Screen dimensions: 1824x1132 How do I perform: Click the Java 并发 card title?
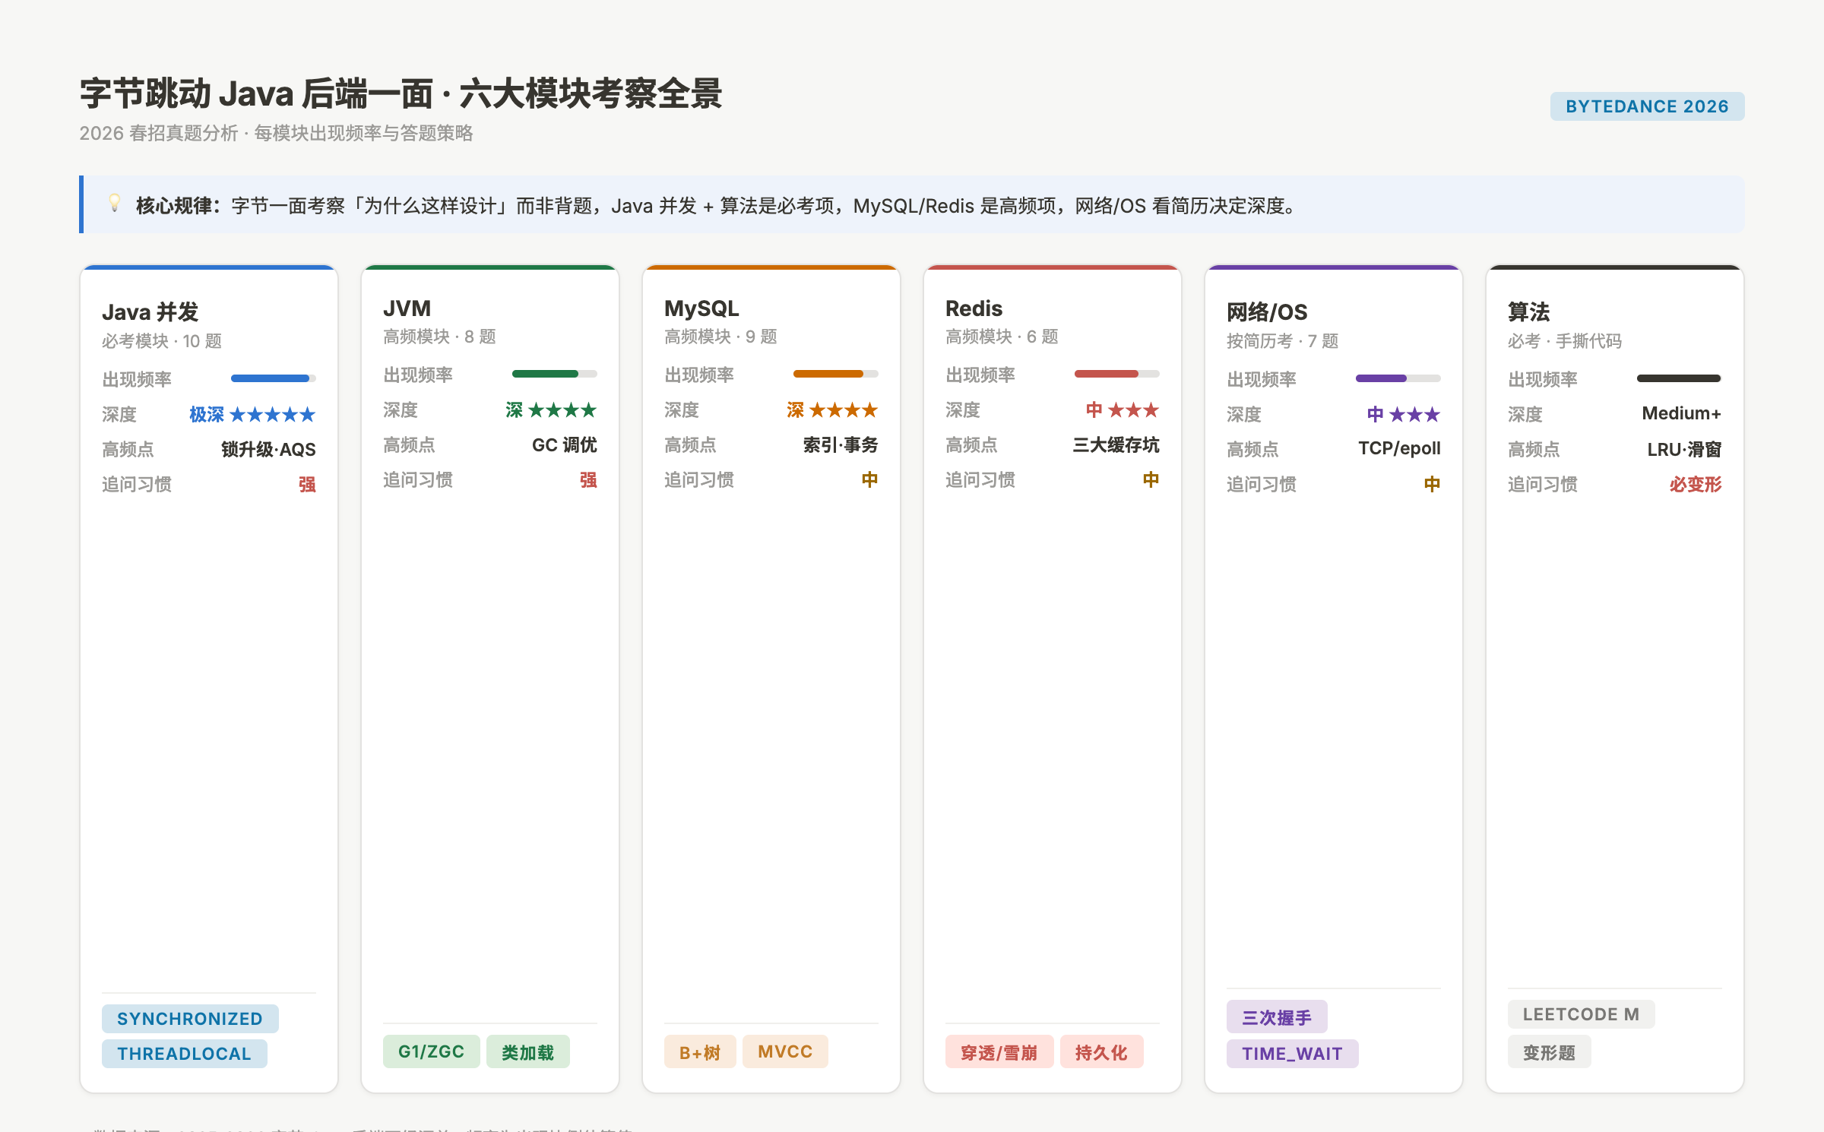pyautogui.click(x=150, y=312)
